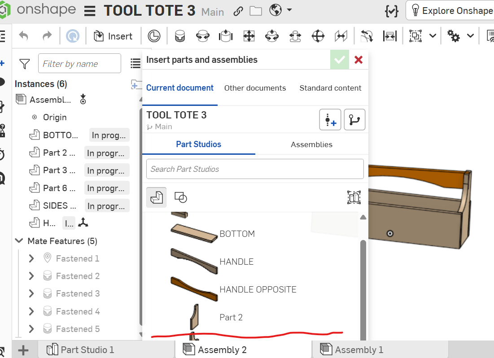Select the Revolute mate tool icon
This screenshot has width=494, height=358.
click(203, 36)
